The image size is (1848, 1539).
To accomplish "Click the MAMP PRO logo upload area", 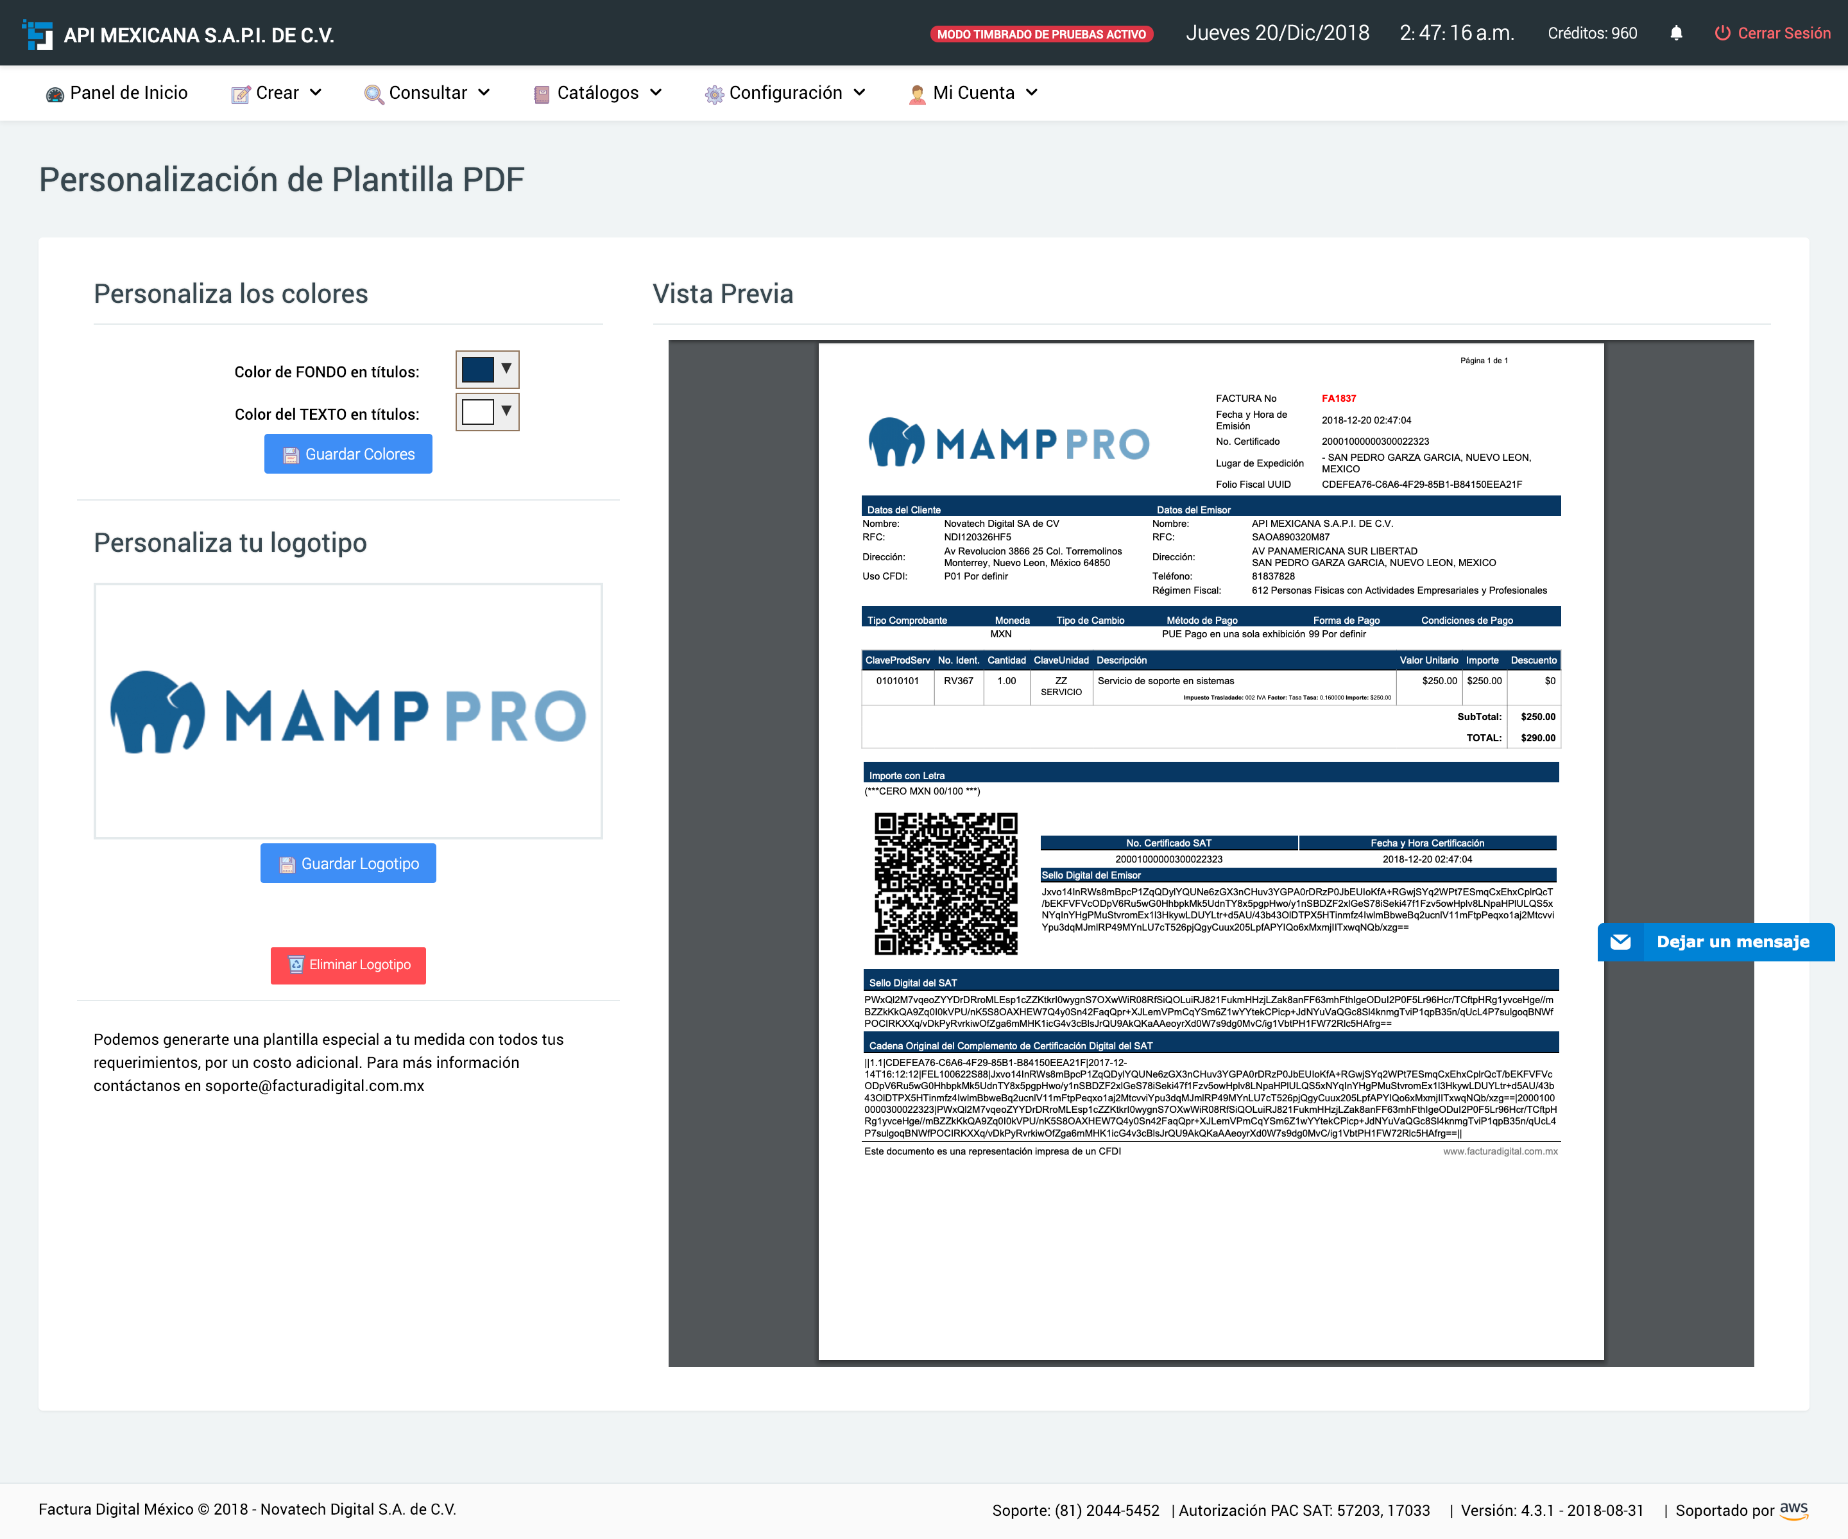I will [348, 711].
